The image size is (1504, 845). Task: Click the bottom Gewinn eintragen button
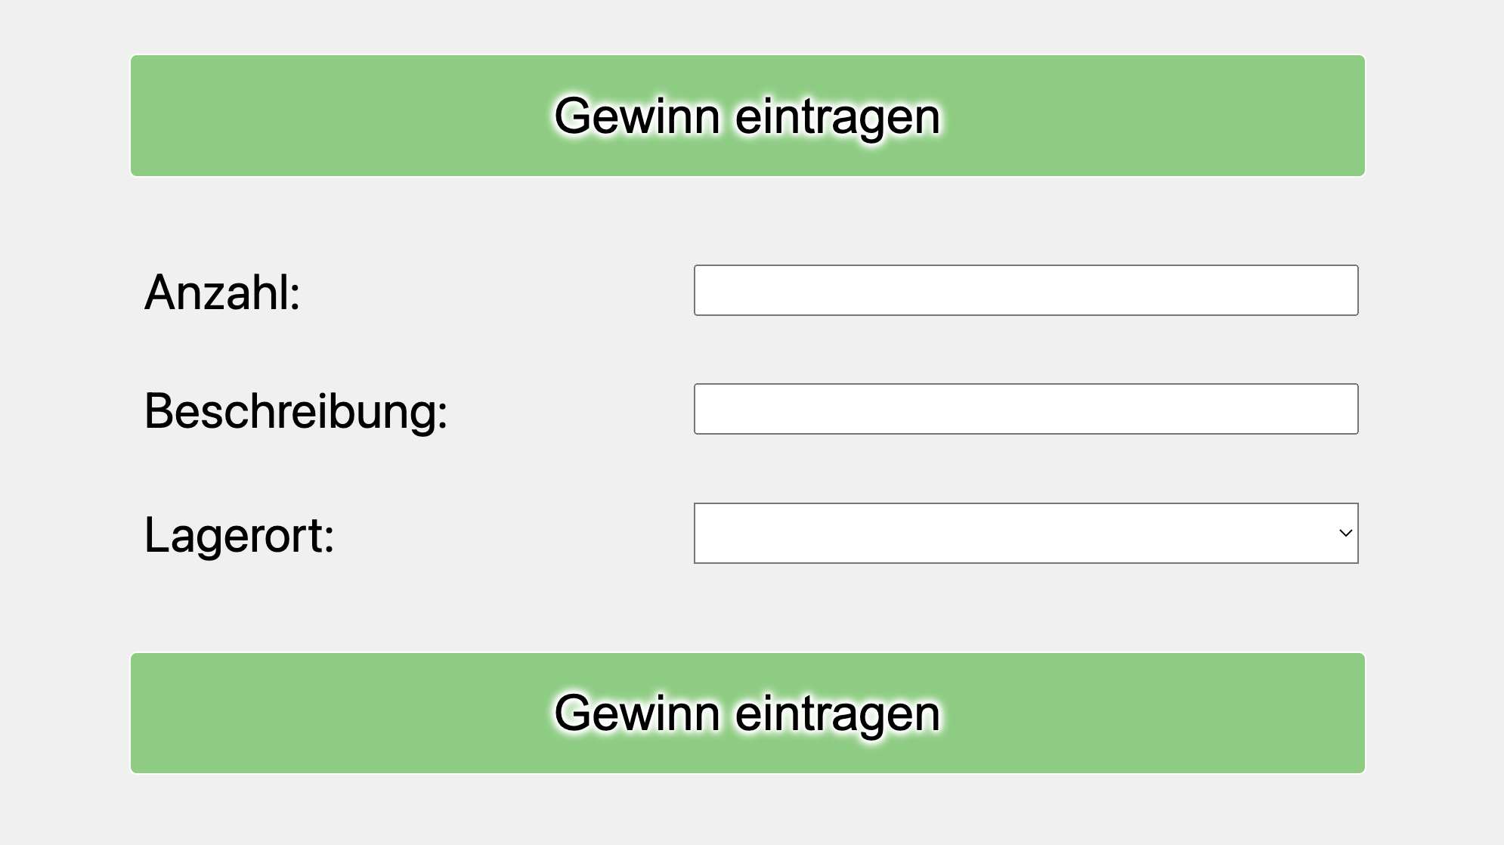(x=747, y=713)
